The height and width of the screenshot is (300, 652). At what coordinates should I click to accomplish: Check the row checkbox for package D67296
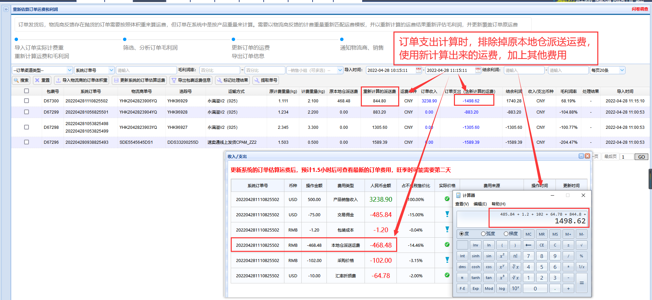pyautogui.click(x=27, y=142)
